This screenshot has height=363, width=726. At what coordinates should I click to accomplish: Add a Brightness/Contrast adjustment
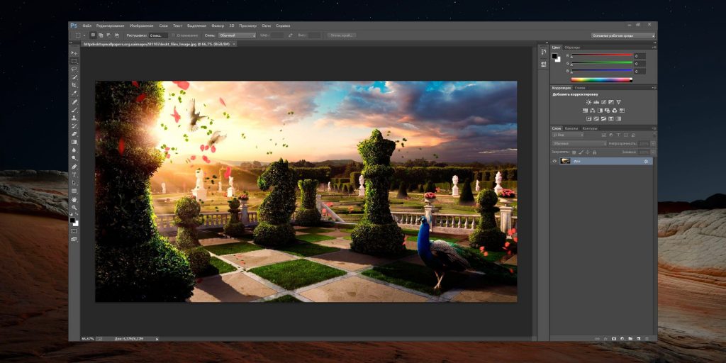click(588, 102)
